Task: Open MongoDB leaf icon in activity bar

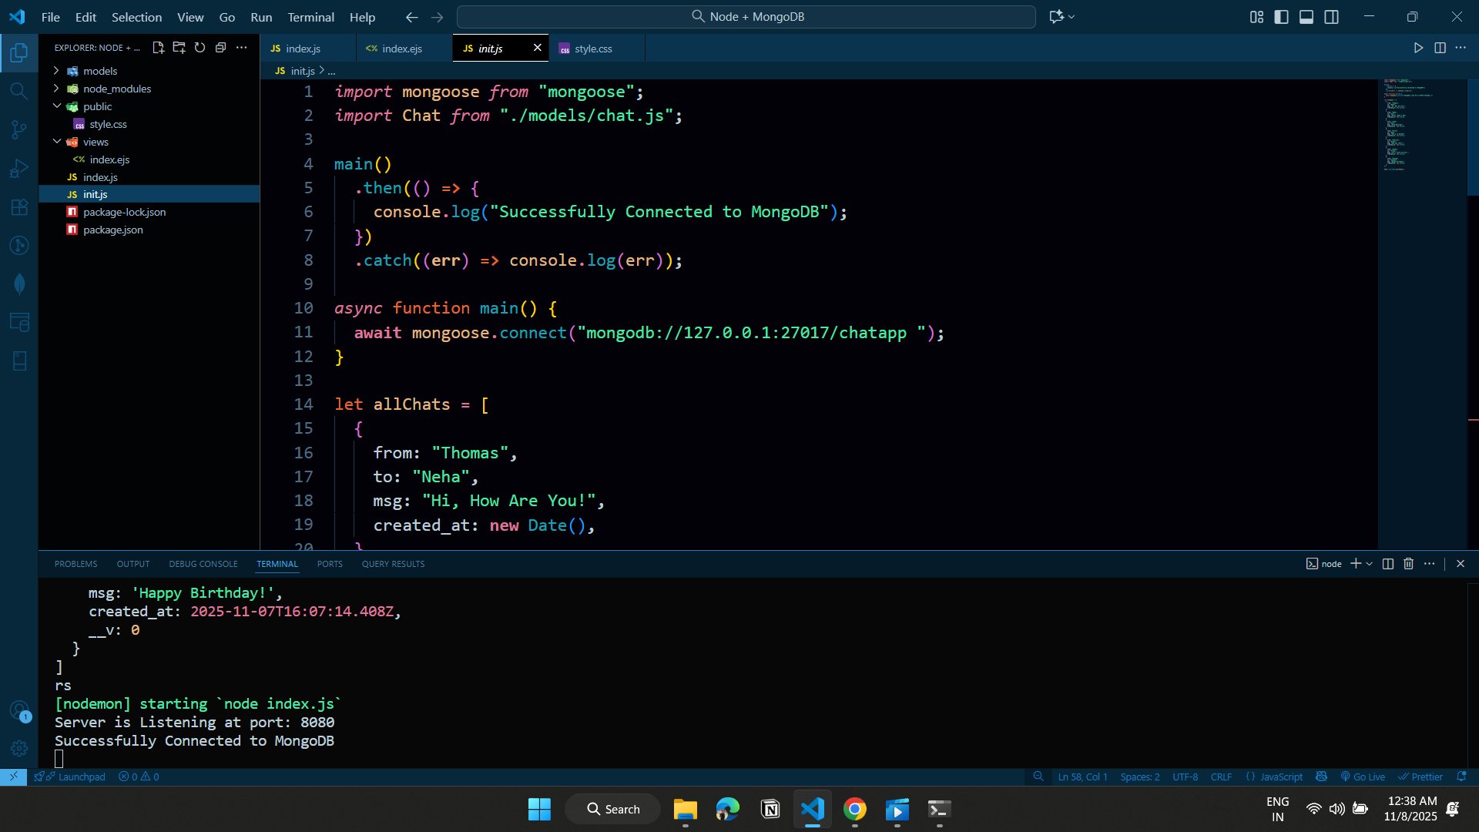Action: click(18, 283)
